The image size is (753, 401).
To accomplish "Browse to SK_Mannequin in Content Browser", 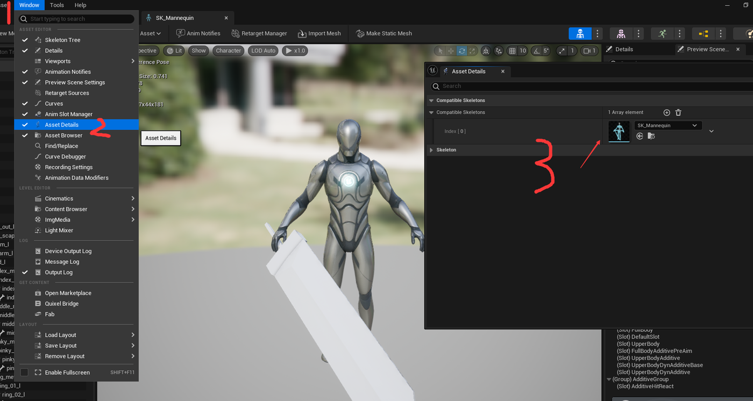I will coord(651,136).
